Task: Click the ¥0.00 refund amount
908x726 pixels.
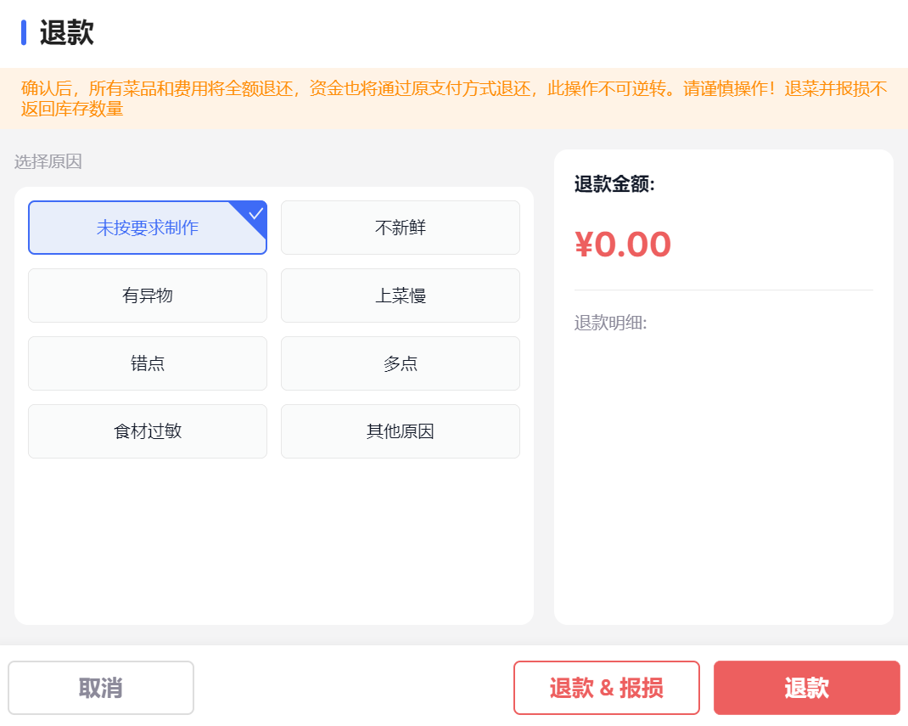Action: click(x=623, y=245)
